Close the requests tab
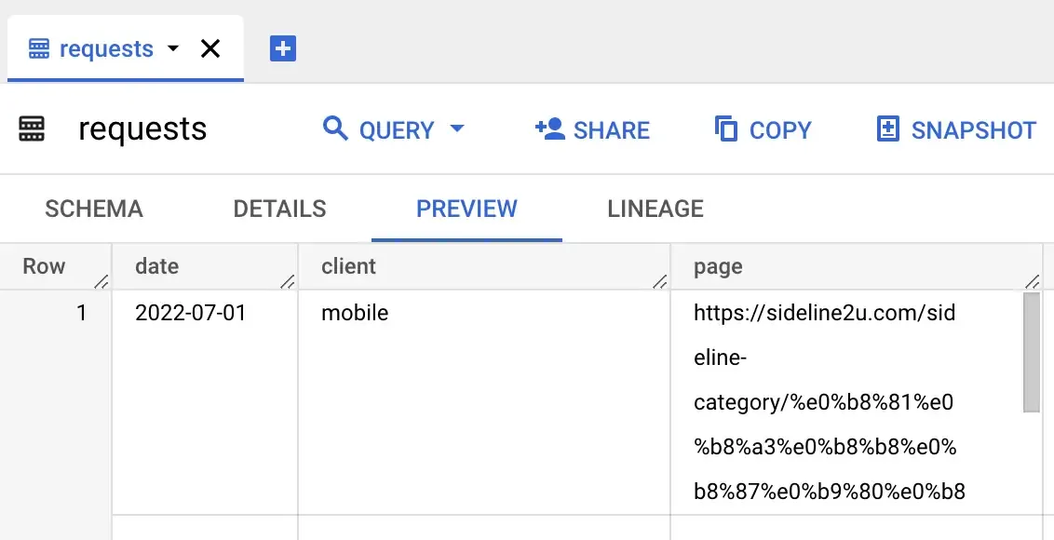Screen dimensions: 1054x540 [210, 47]
